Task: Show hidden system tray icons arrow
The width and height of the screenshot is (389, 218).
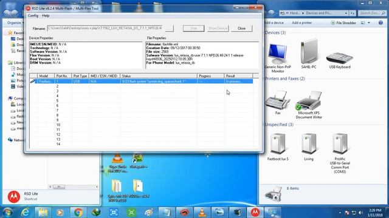Action: [340, 213]
